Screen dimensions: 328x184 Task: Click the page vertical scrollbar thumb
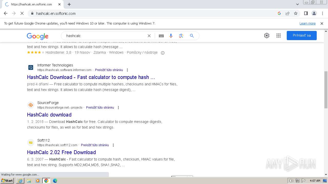point(326,90)
